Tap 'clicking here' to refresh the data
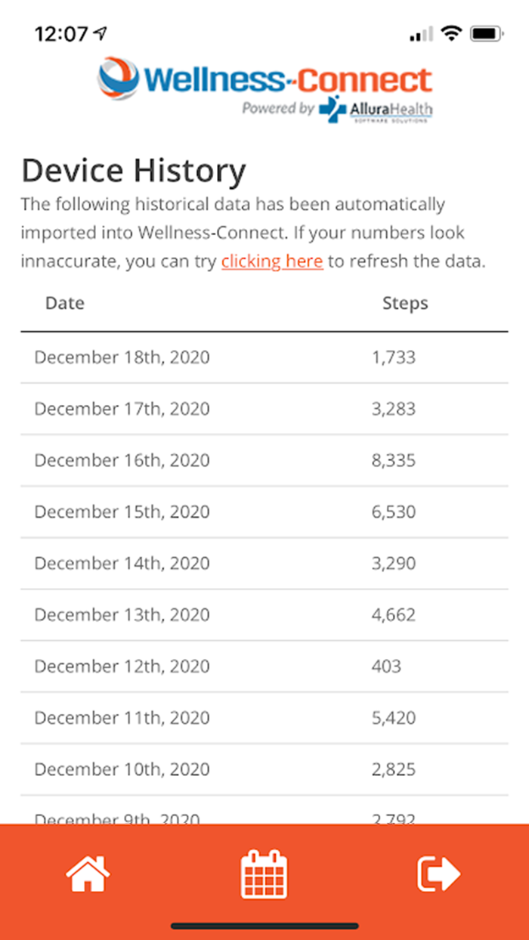The width and height of the screenshot is (529, 940). [272, 261]
